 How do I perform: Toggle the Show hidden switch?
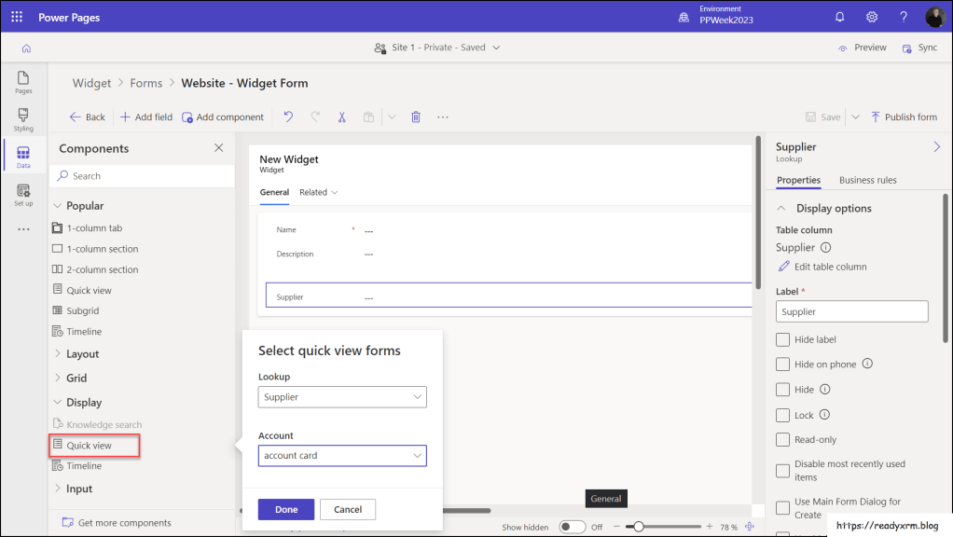(x=572, y=527)
